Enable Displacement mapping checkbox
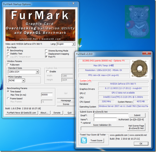The height and width of the screenshot is (152, 156). click(x=46, y=54)
